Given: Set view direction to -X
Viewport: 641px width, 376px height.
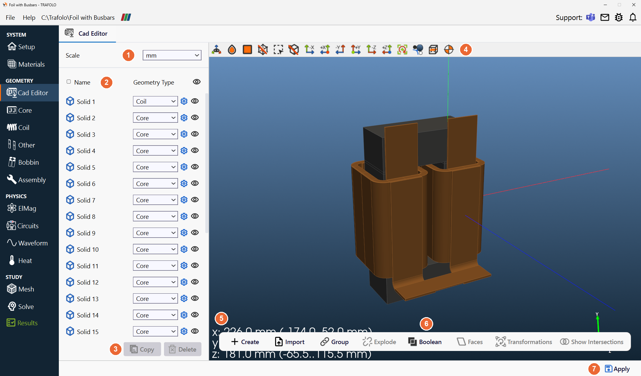Looking at the screenshot, I should click(x=309, y=49).
